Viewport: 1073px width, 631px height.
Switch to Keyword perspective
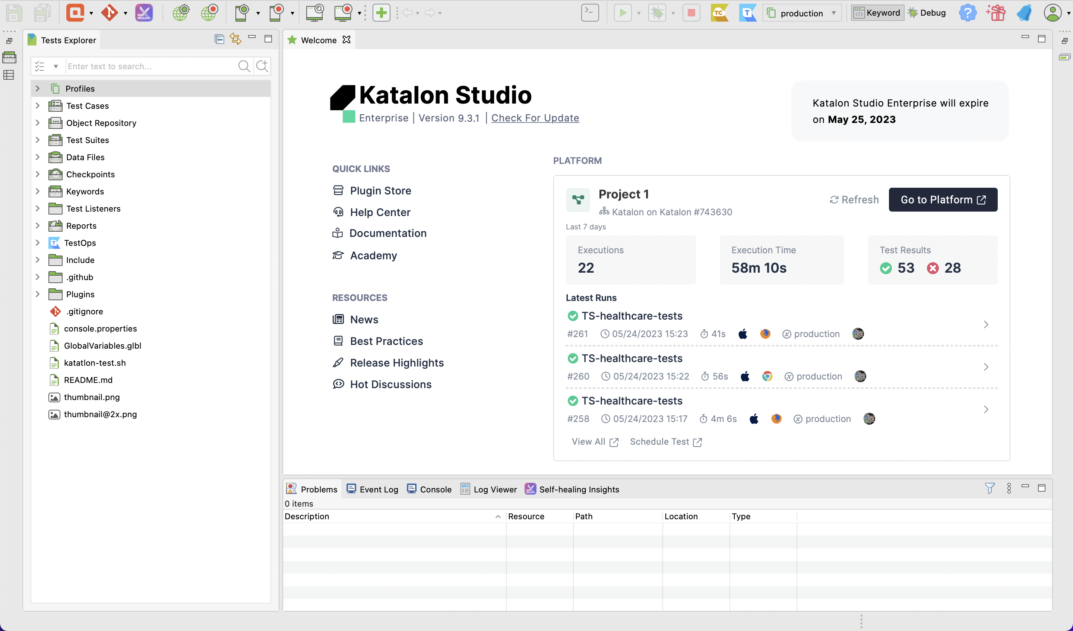(x=877, y=13)
